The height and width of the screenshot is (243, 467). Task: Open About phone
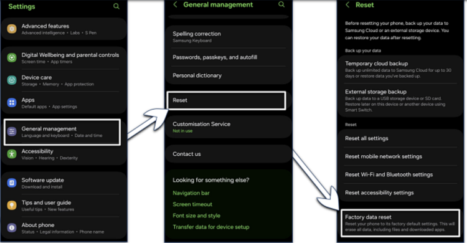pyautogui.click(x=64, y=228)
